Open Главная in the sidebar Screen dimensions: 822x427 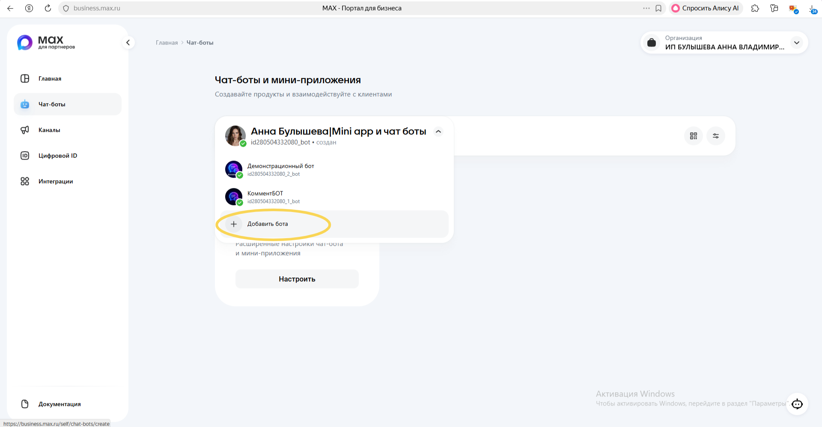coord(68,78)
